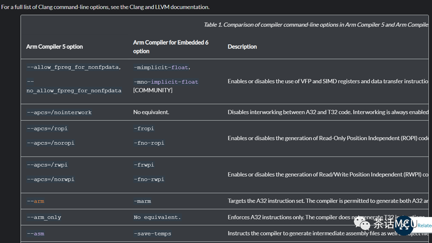The image size is (432, 243).
Task: Click the Arm Compiler for Embedded 6 header
Action: (x=171, y=46)
